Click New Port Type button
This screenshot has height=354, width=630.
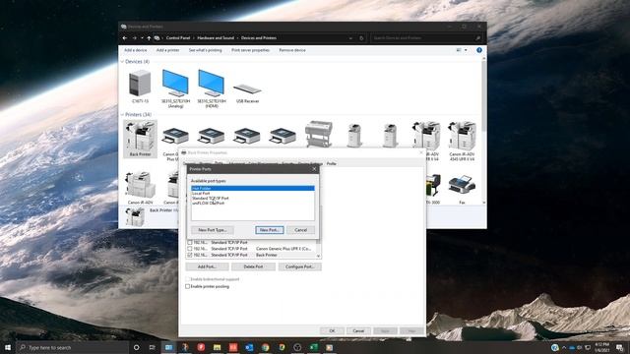point(213,230)
